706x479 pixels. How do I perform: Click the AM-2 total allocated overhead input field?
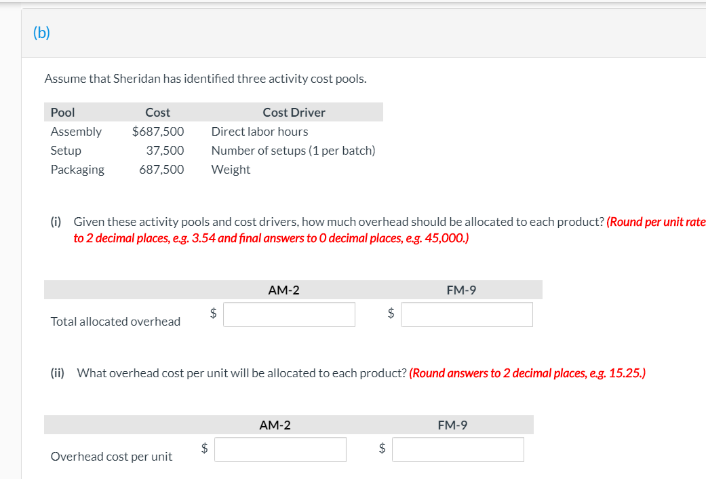click(x=289, y=314)
